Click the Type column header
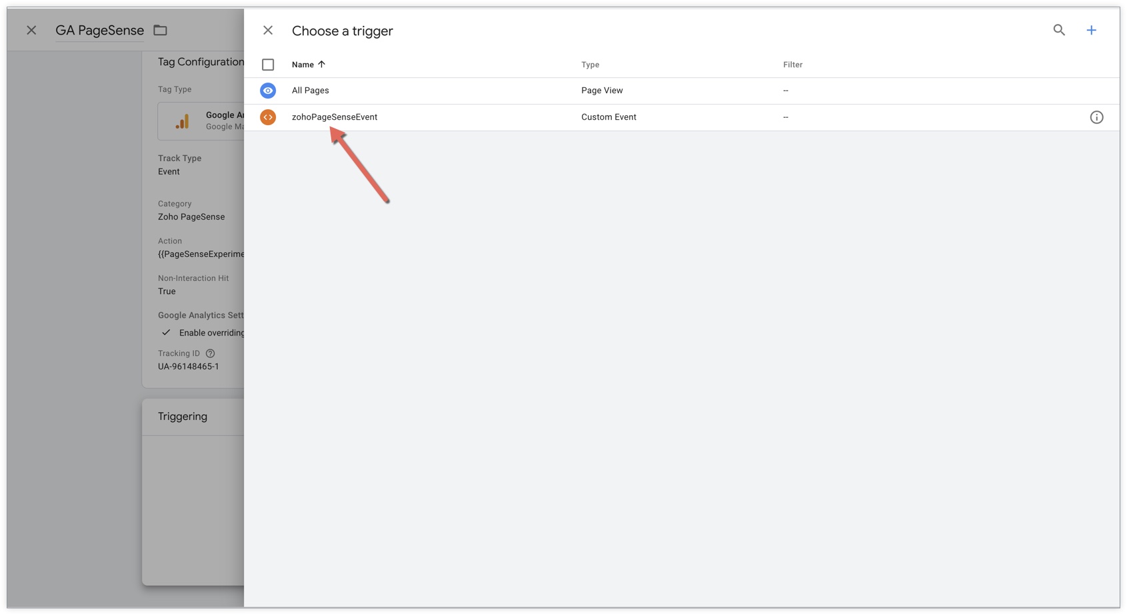This screenshot has width=1127, height=615. coord(590,65)
